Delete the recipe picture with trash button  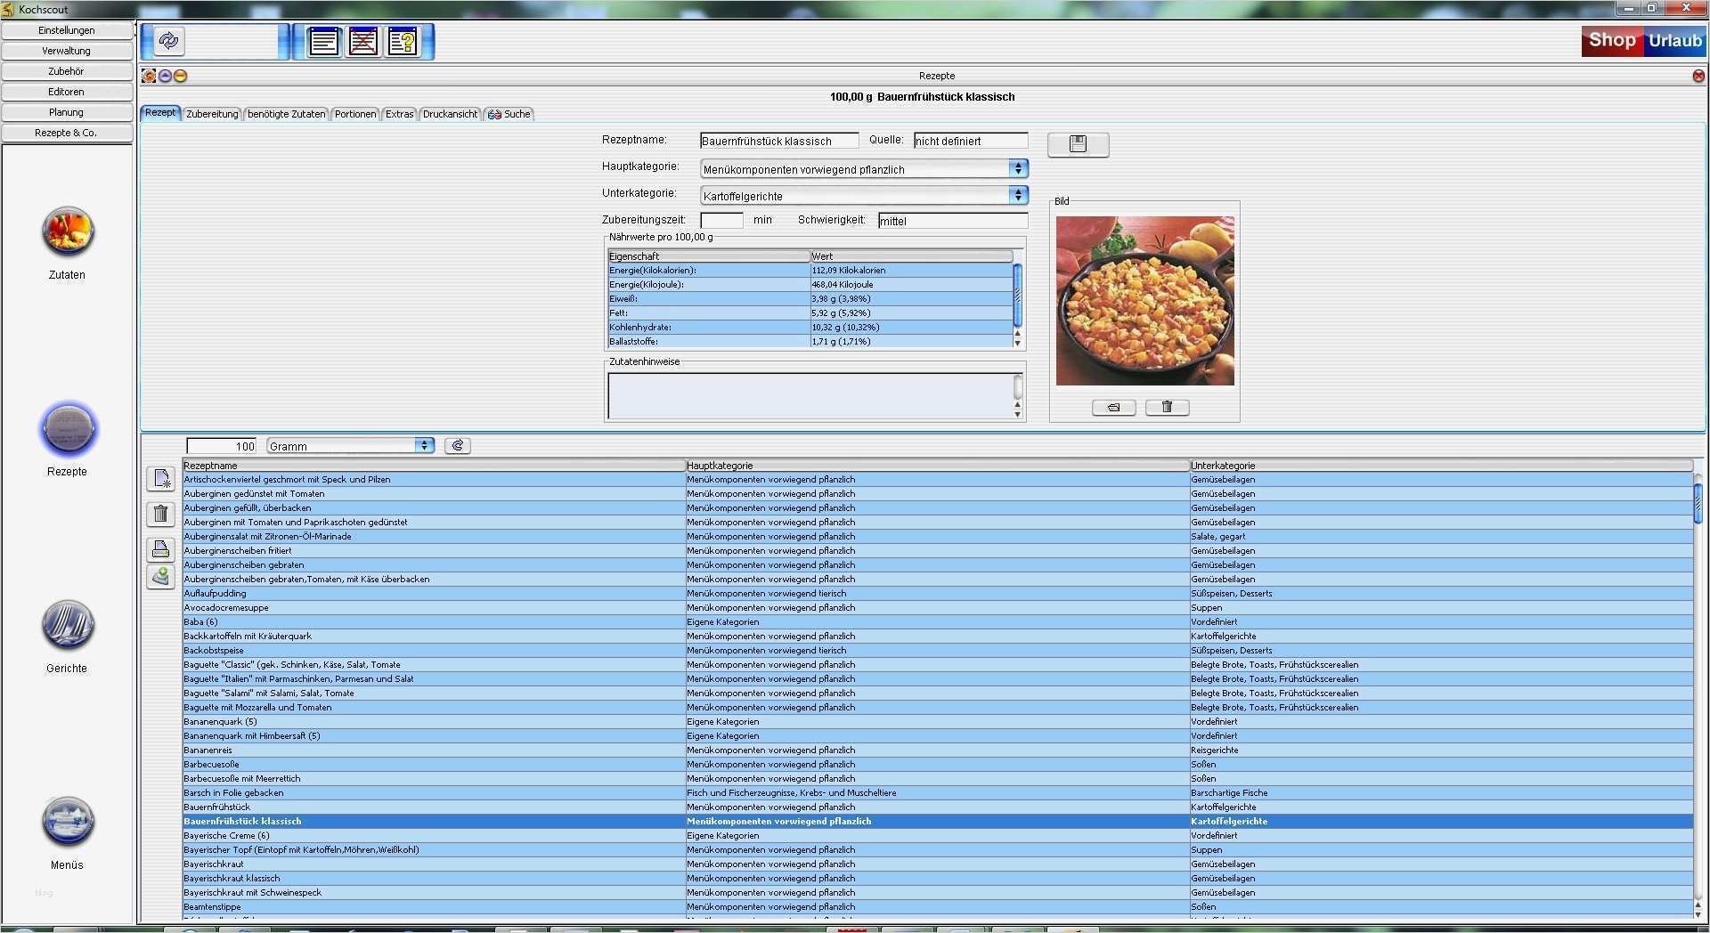(x=1167, y=408)
